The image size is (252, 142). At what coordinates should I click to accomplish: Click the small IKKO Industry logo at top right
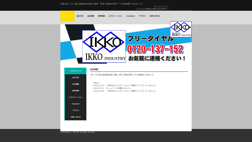click(x=181, y=29)
